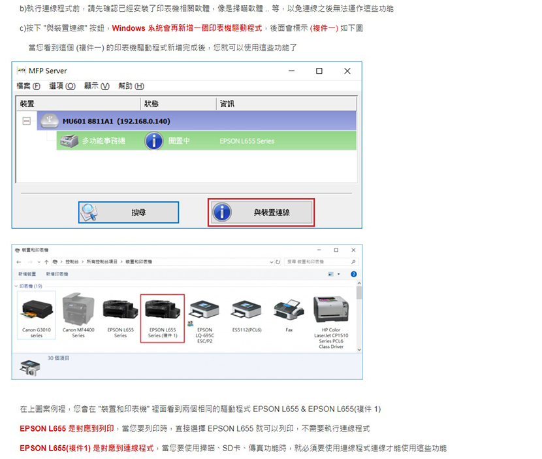Click the 與裝置連線 button

(x=261, y=212)
